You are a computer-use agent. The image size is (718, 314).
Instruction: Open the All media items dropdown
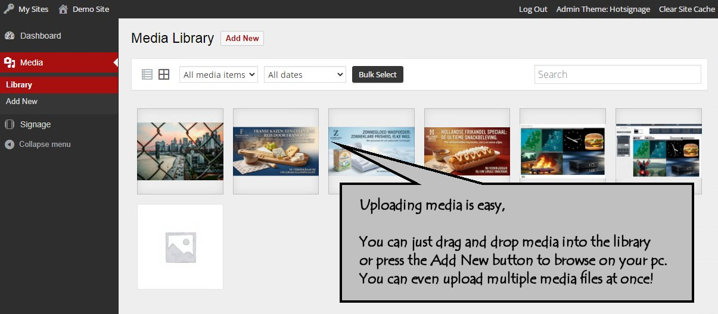tap(219, 74)
